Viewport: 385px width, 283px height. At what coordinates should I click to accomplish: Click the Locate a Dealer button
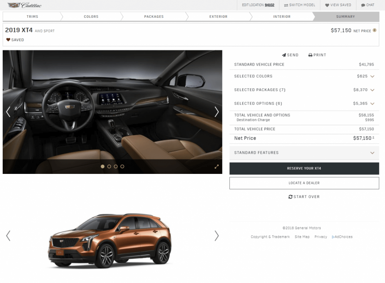pos(304,183)
